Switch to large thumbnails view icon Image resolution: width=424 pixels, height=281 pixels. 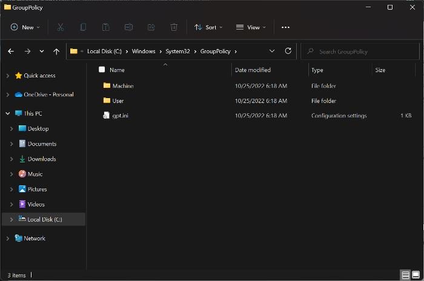(416, 275)
